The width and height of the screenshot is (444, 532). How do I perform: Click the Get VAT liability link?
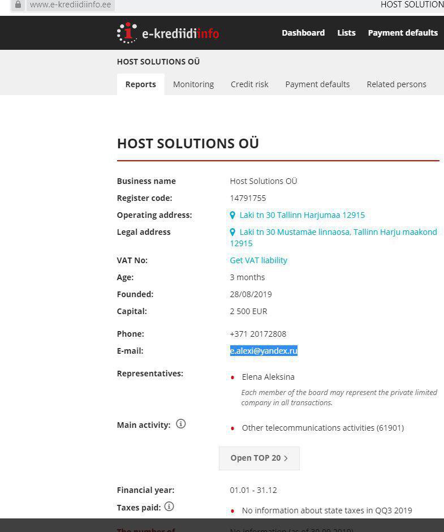click(258, 260)
